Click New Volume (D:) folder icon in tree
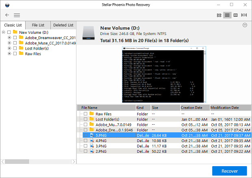Screen dimensions: 252x178 15,32
